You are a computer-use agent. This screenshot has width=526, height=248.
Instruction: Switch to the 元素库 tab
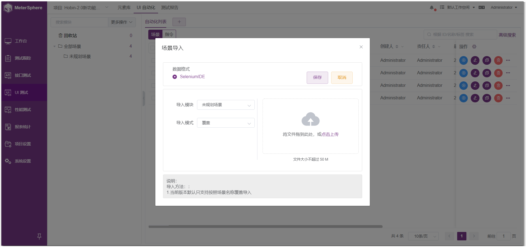[124, 8]
